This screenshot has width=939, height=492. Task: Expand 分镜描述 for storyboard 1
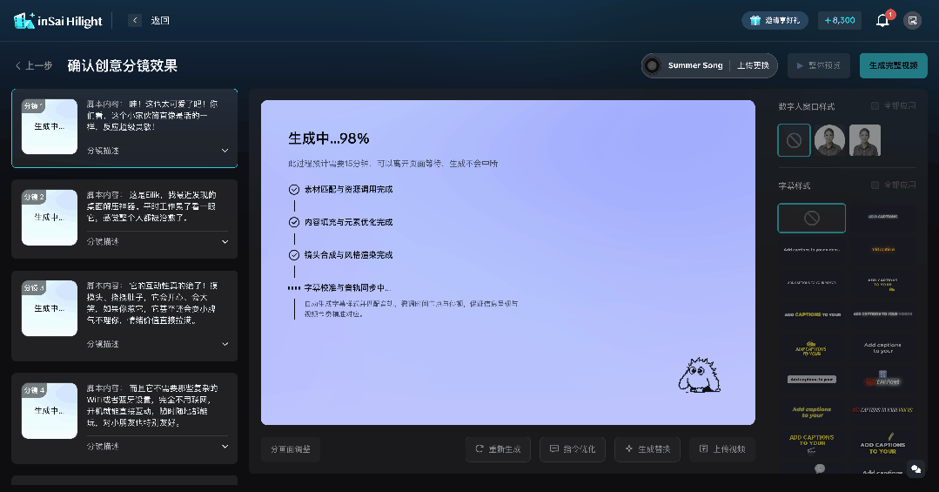point(225,151)
